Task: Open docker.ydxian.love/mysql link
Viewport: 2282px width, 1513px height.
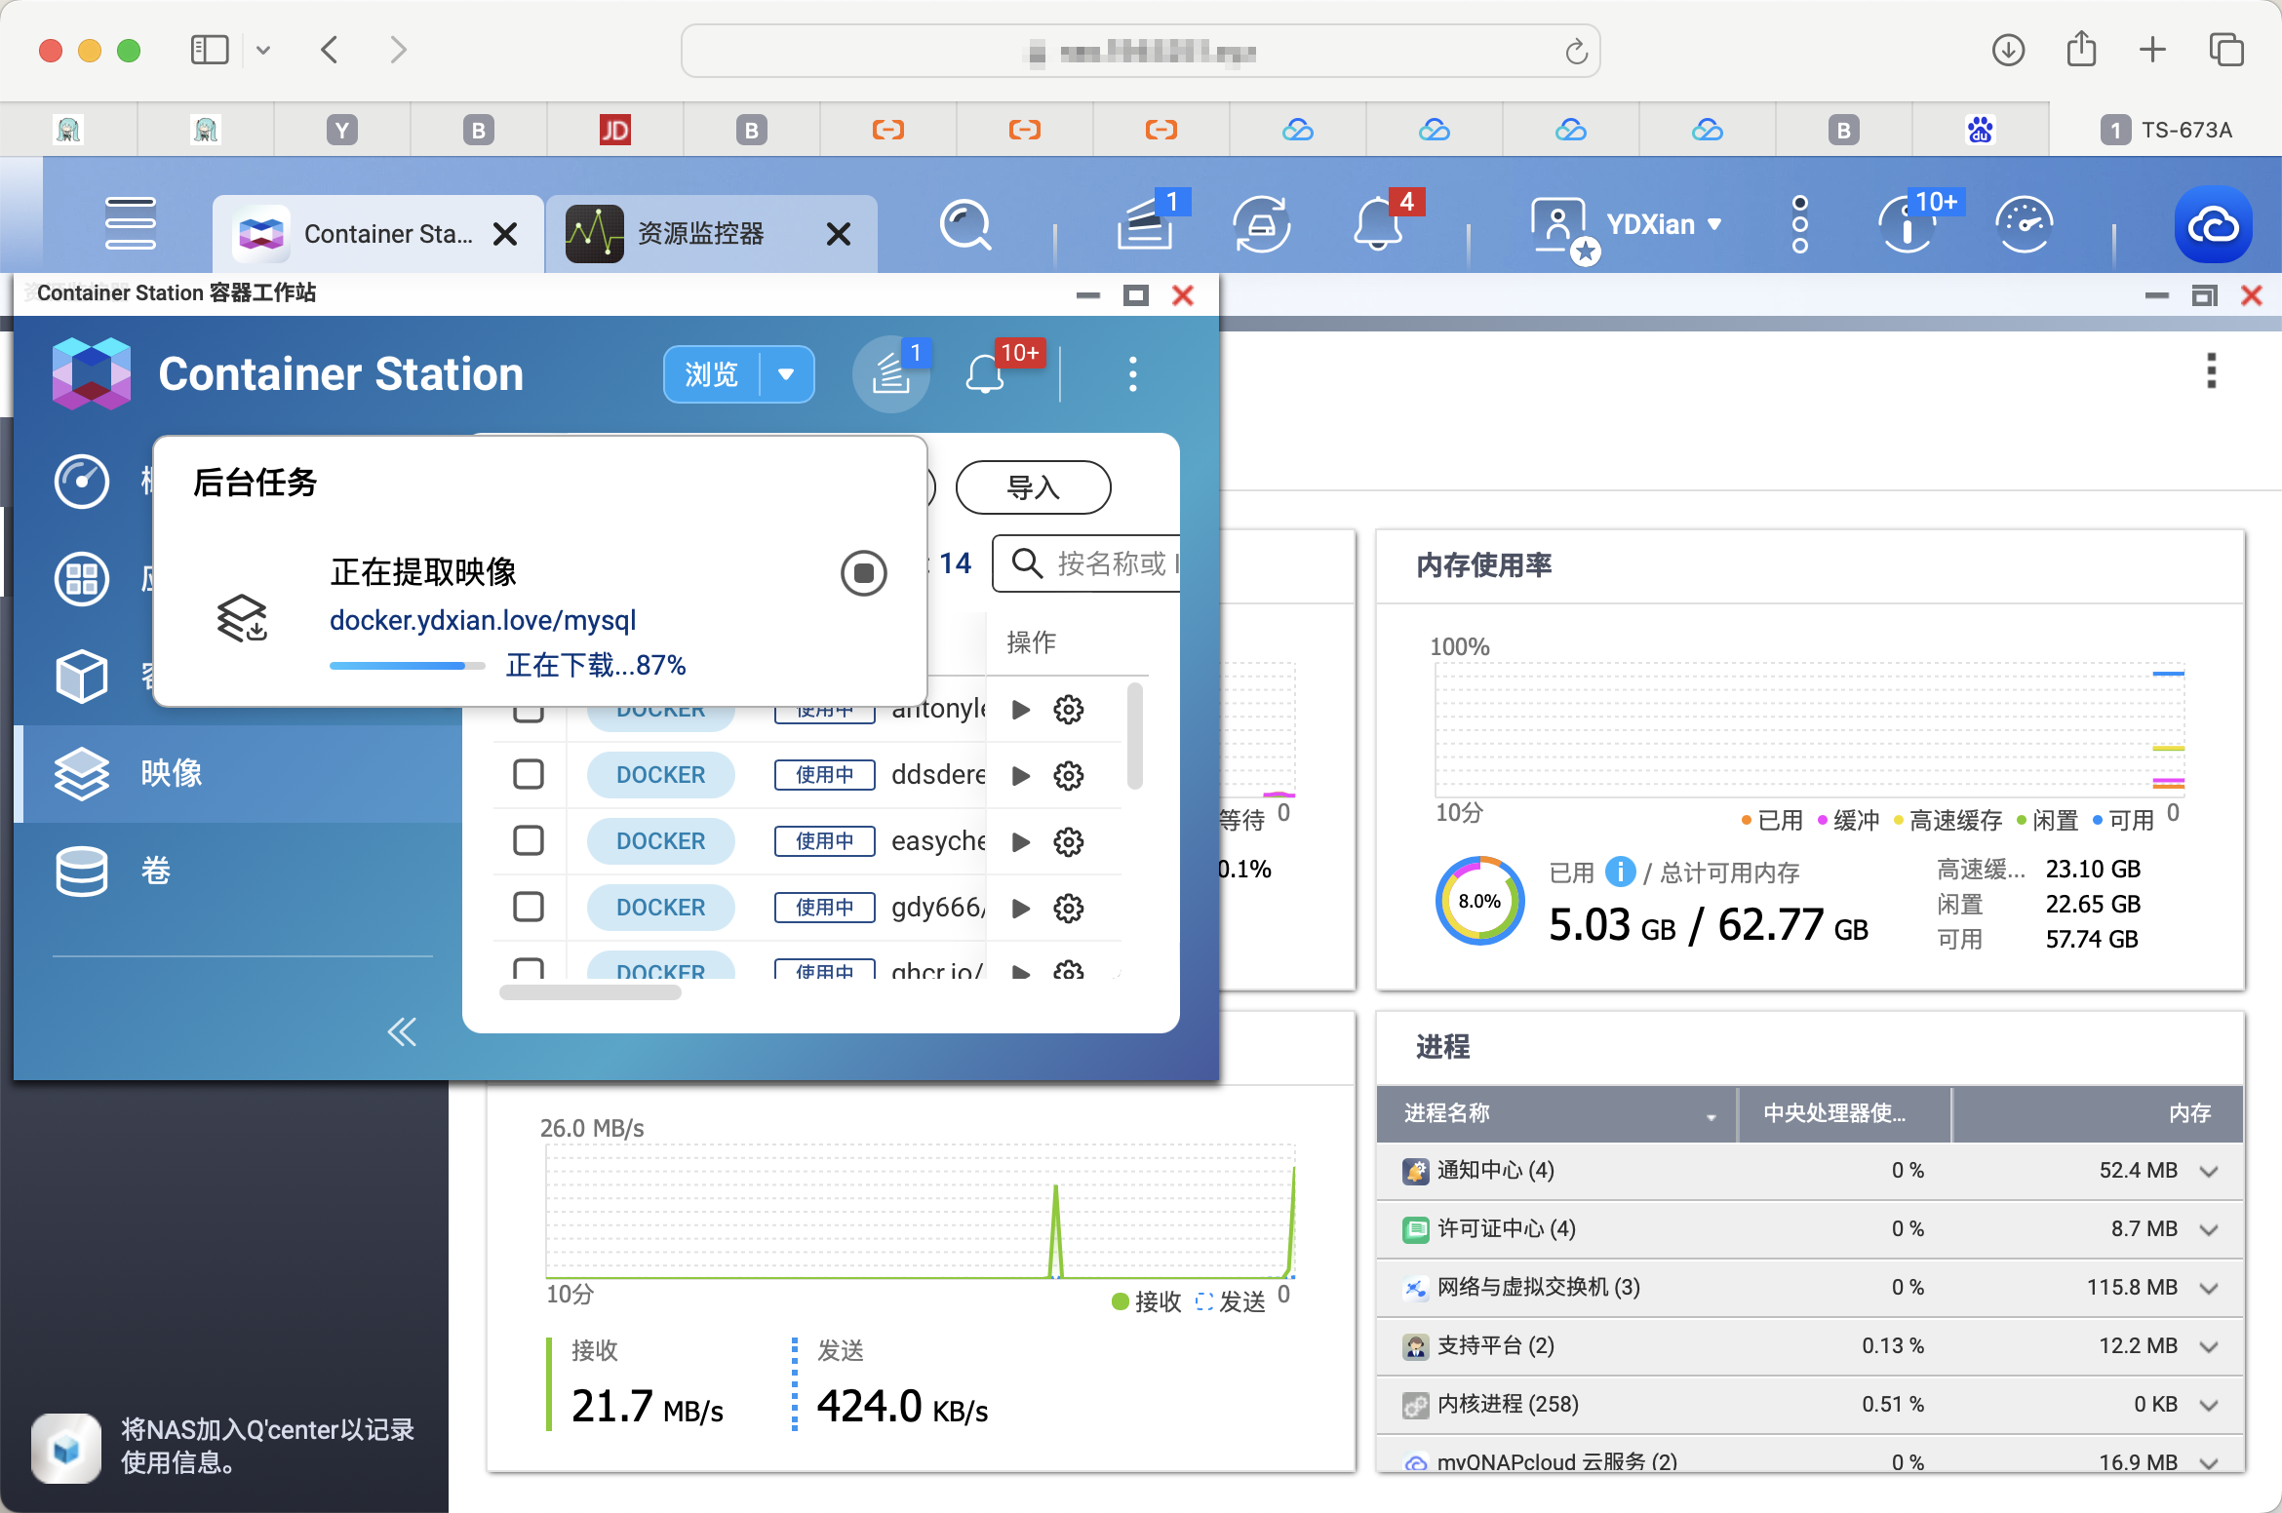Action: point(483,620)
